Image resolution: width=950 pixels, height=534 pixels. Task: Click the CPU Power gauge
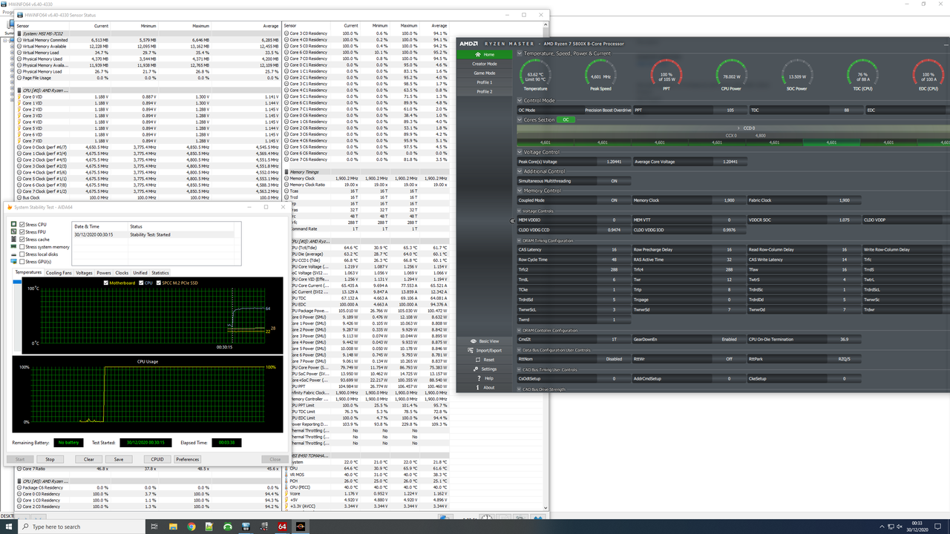732,76
